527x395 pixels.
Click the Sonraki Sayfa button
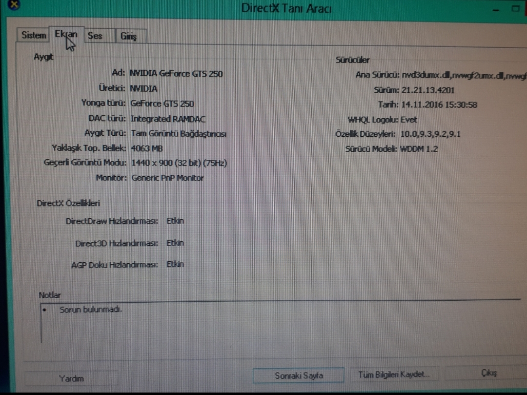click(x=298, y=376)
